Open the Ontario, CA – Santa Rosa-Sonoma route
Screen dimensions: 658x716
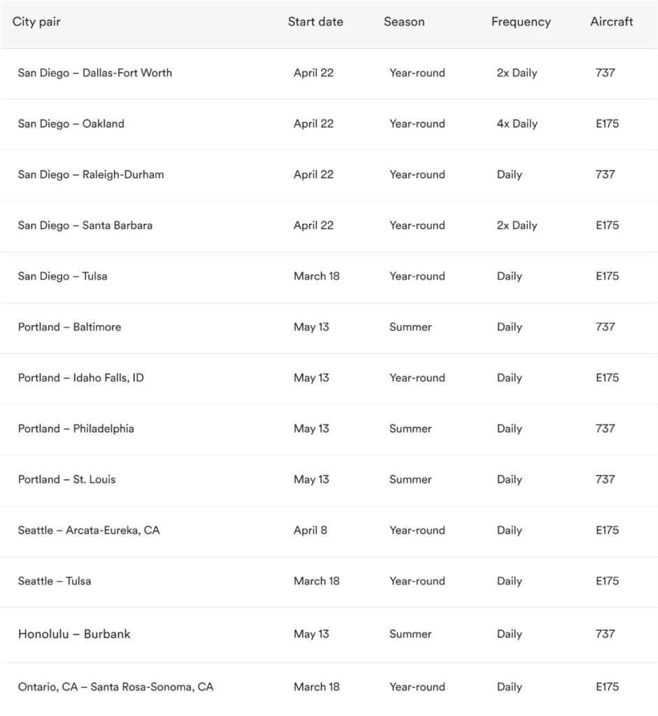point(116,687)
